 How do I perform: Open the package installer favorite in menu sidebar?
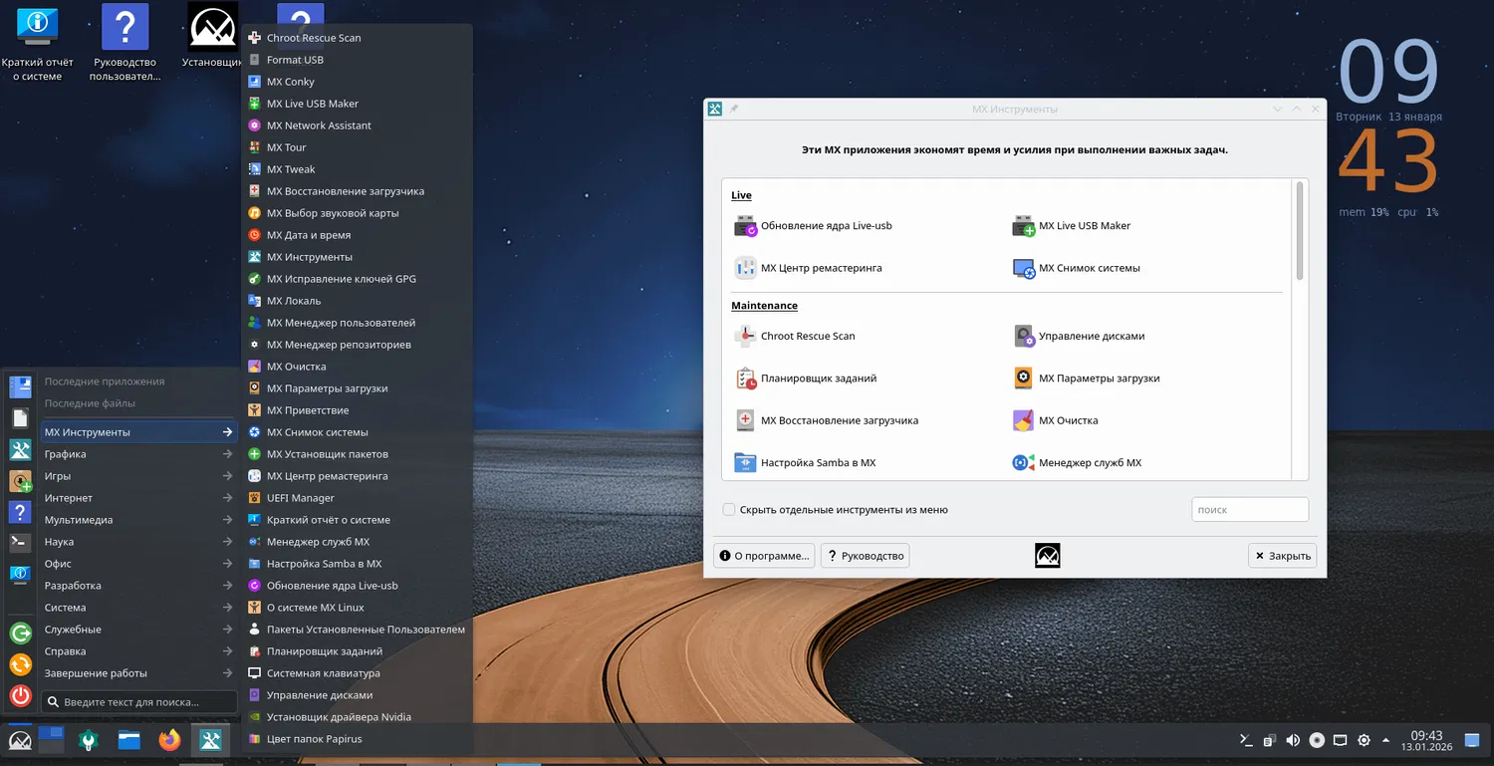[x=20, y=481]
